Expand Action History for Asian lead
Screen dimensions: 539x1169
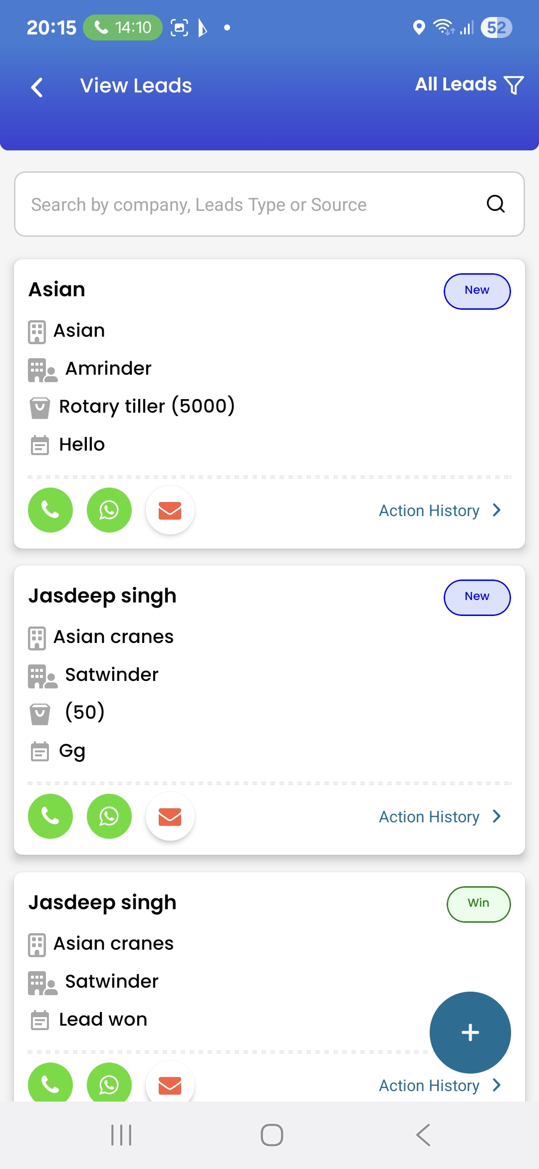point(439,511)
